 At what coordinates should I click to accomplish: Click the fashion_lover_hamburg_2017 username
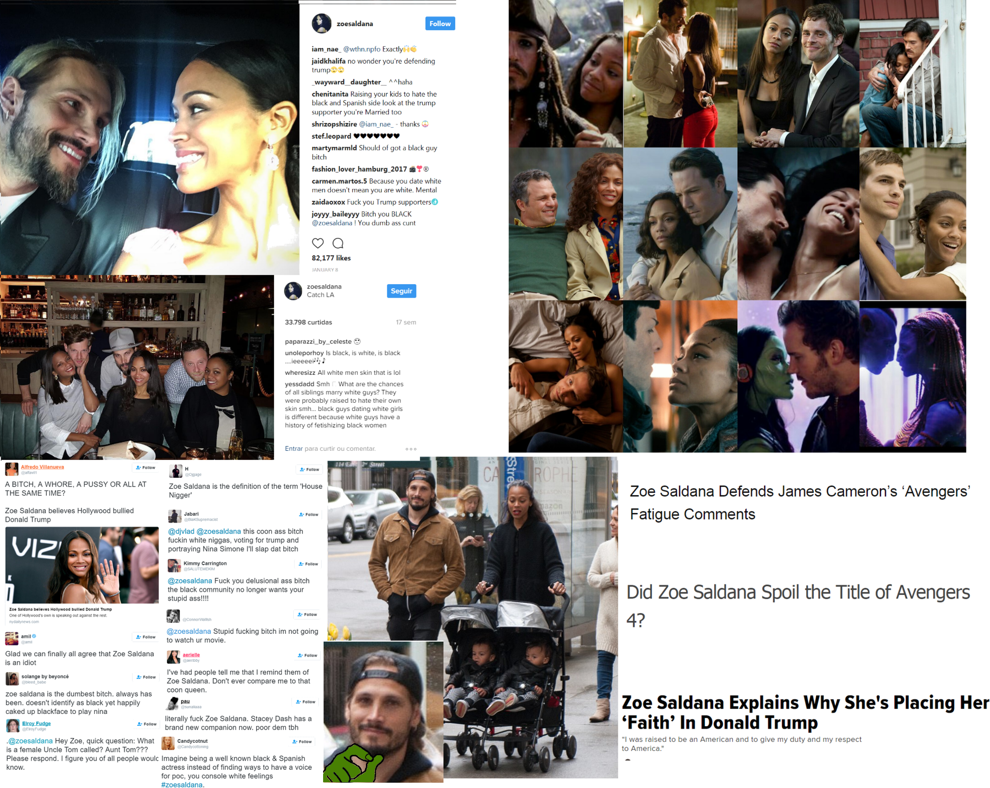(x=359, y=169)
